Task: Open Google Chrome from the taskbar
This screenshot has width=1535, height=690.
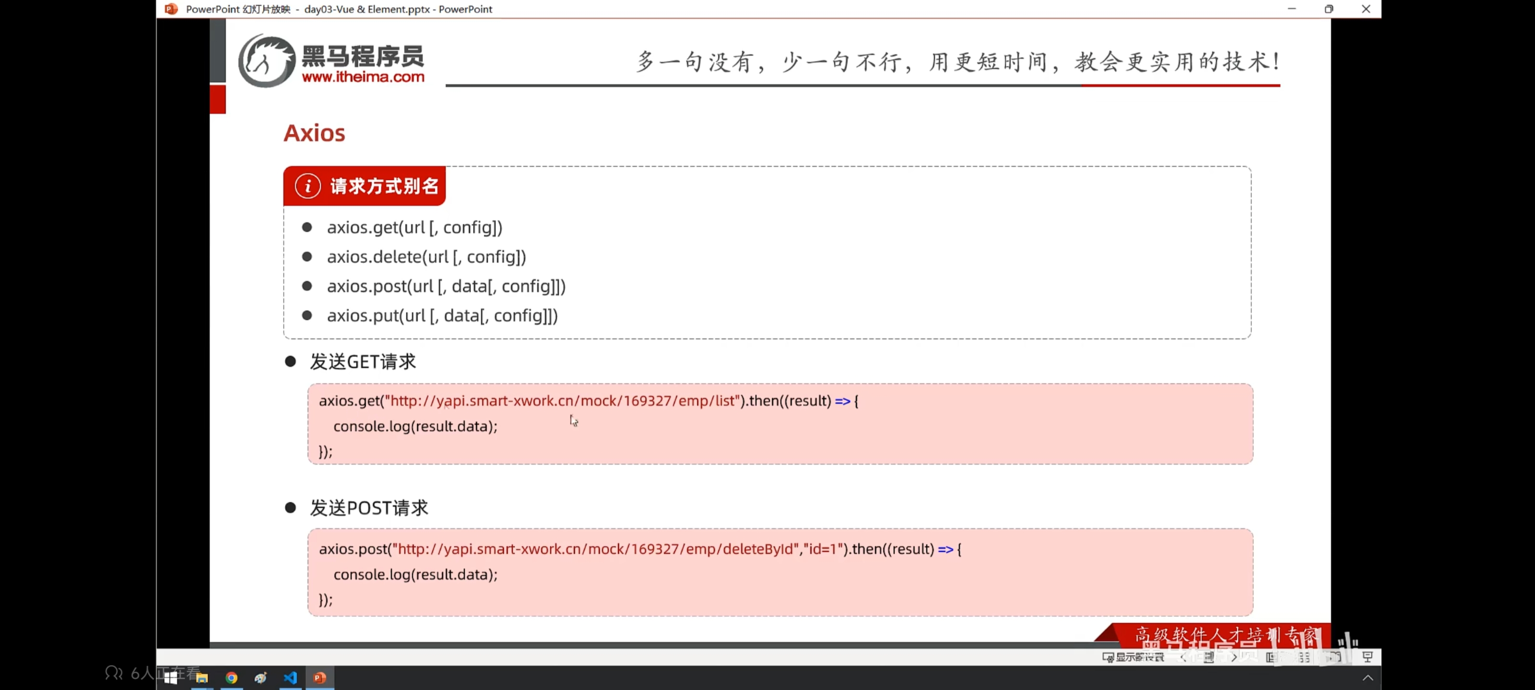Action: point(231,678)
